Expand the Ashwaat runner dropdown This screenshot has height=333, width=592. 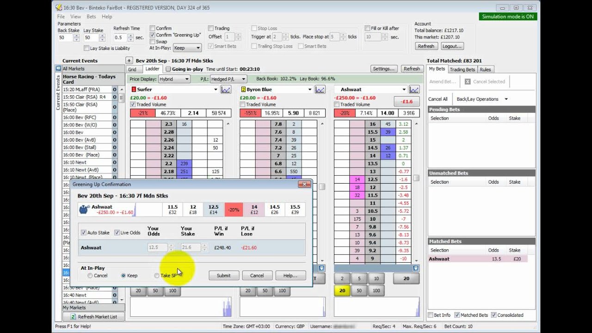click(x=404, y=90)
